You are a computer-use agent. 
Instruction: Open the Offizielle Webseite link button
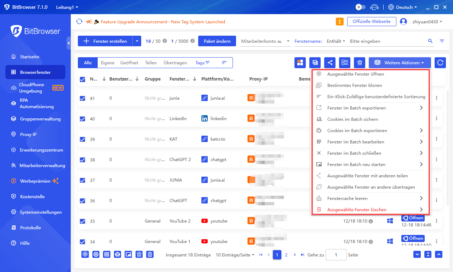point(372,22)
